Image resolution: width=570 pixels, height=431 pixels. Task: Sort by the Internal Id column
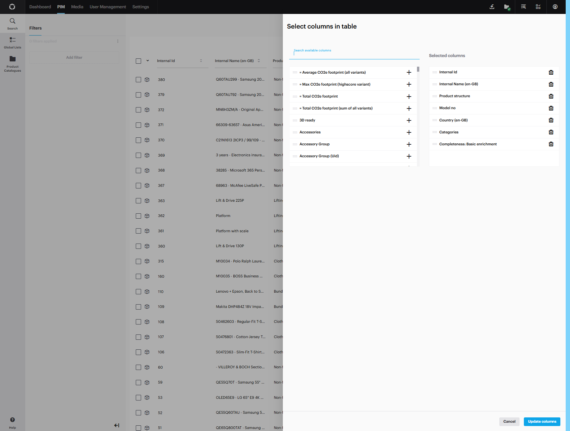(x=201, y=61)
